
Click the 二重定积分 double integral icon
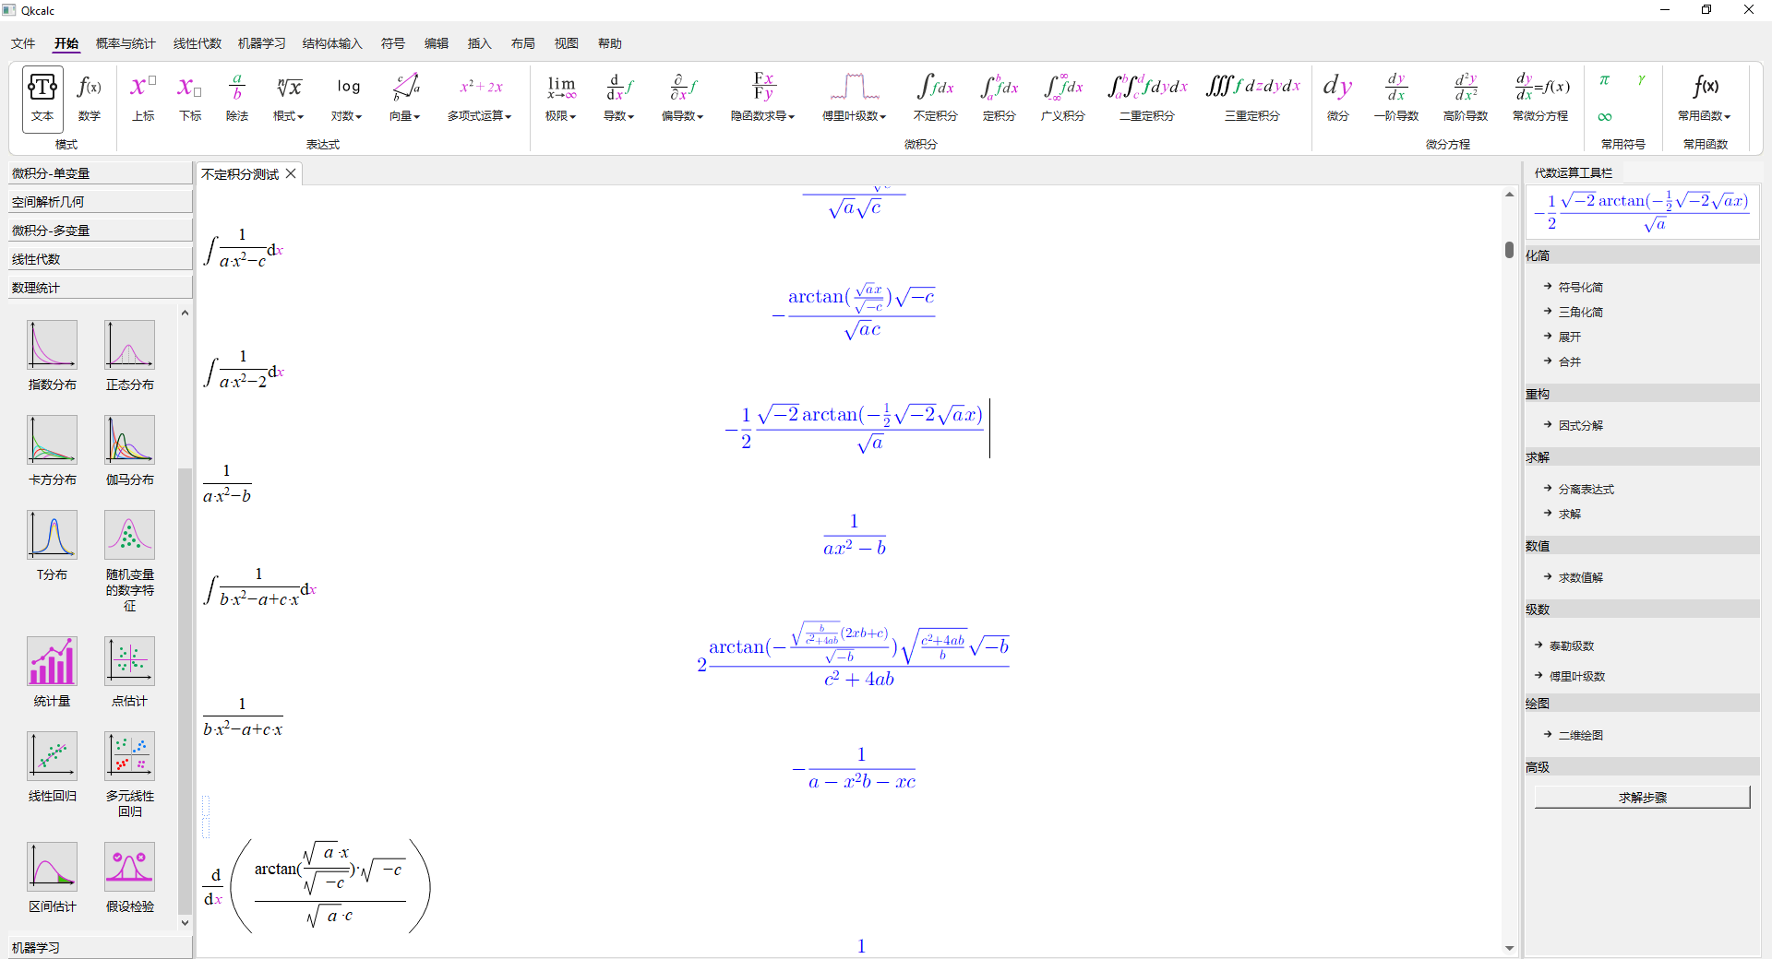[x=1147, y=98]
